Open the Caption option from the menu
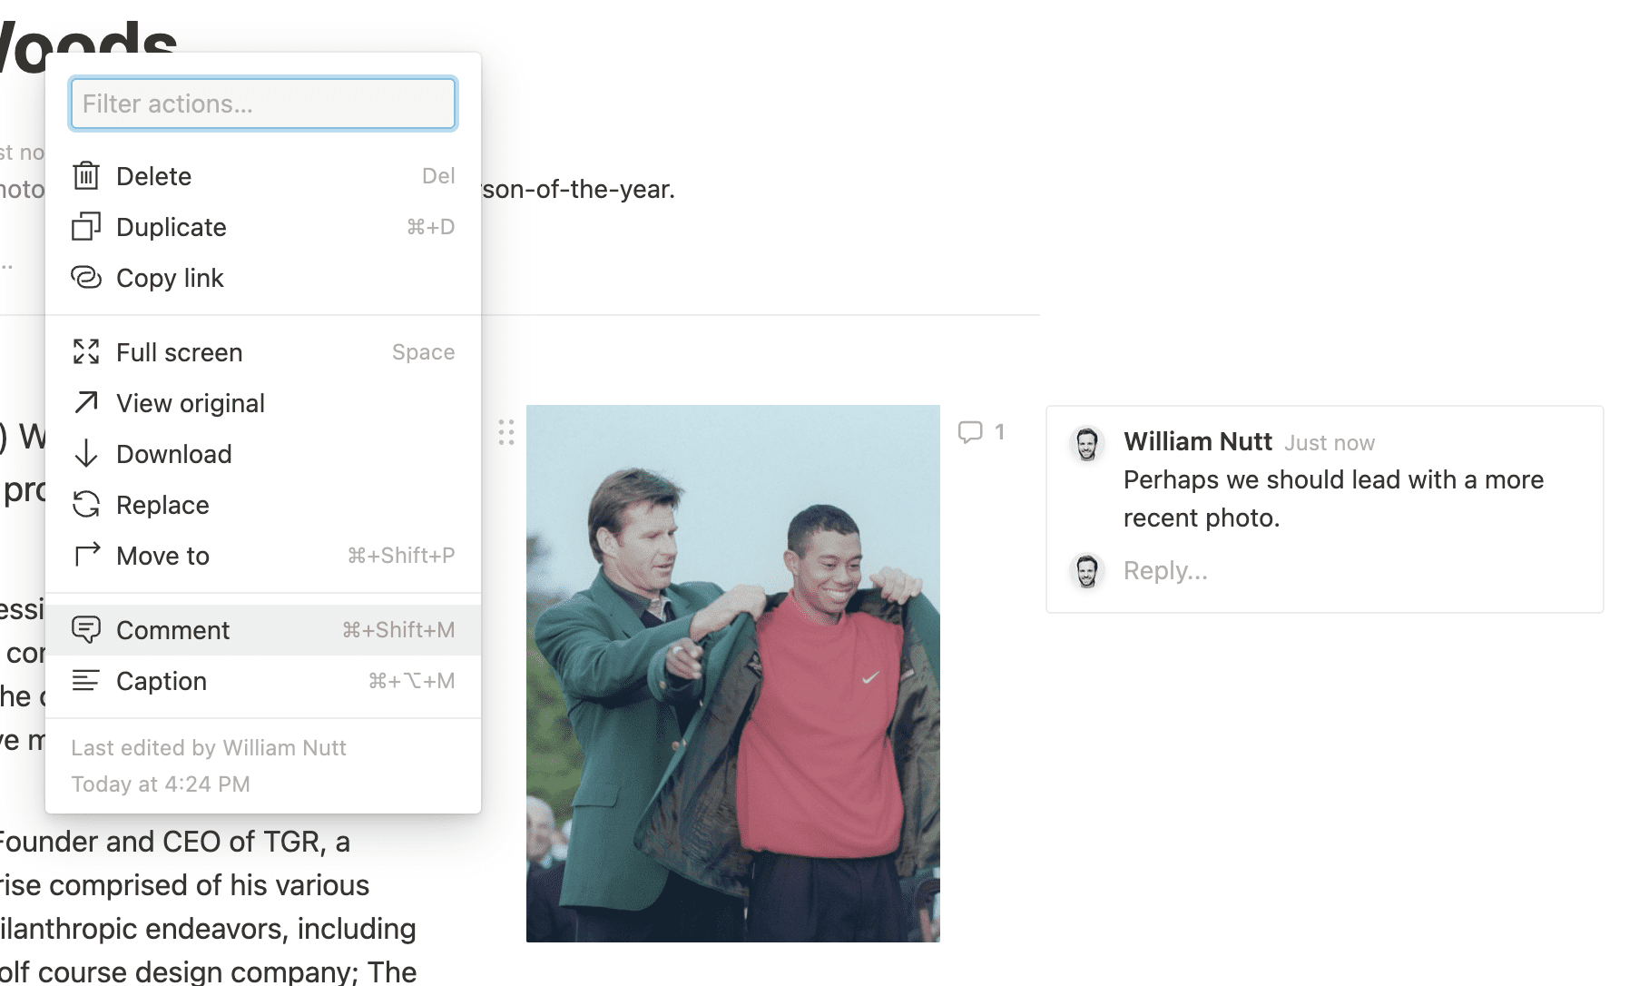Viewport: 1639px width, 986px height. point(162,681)
